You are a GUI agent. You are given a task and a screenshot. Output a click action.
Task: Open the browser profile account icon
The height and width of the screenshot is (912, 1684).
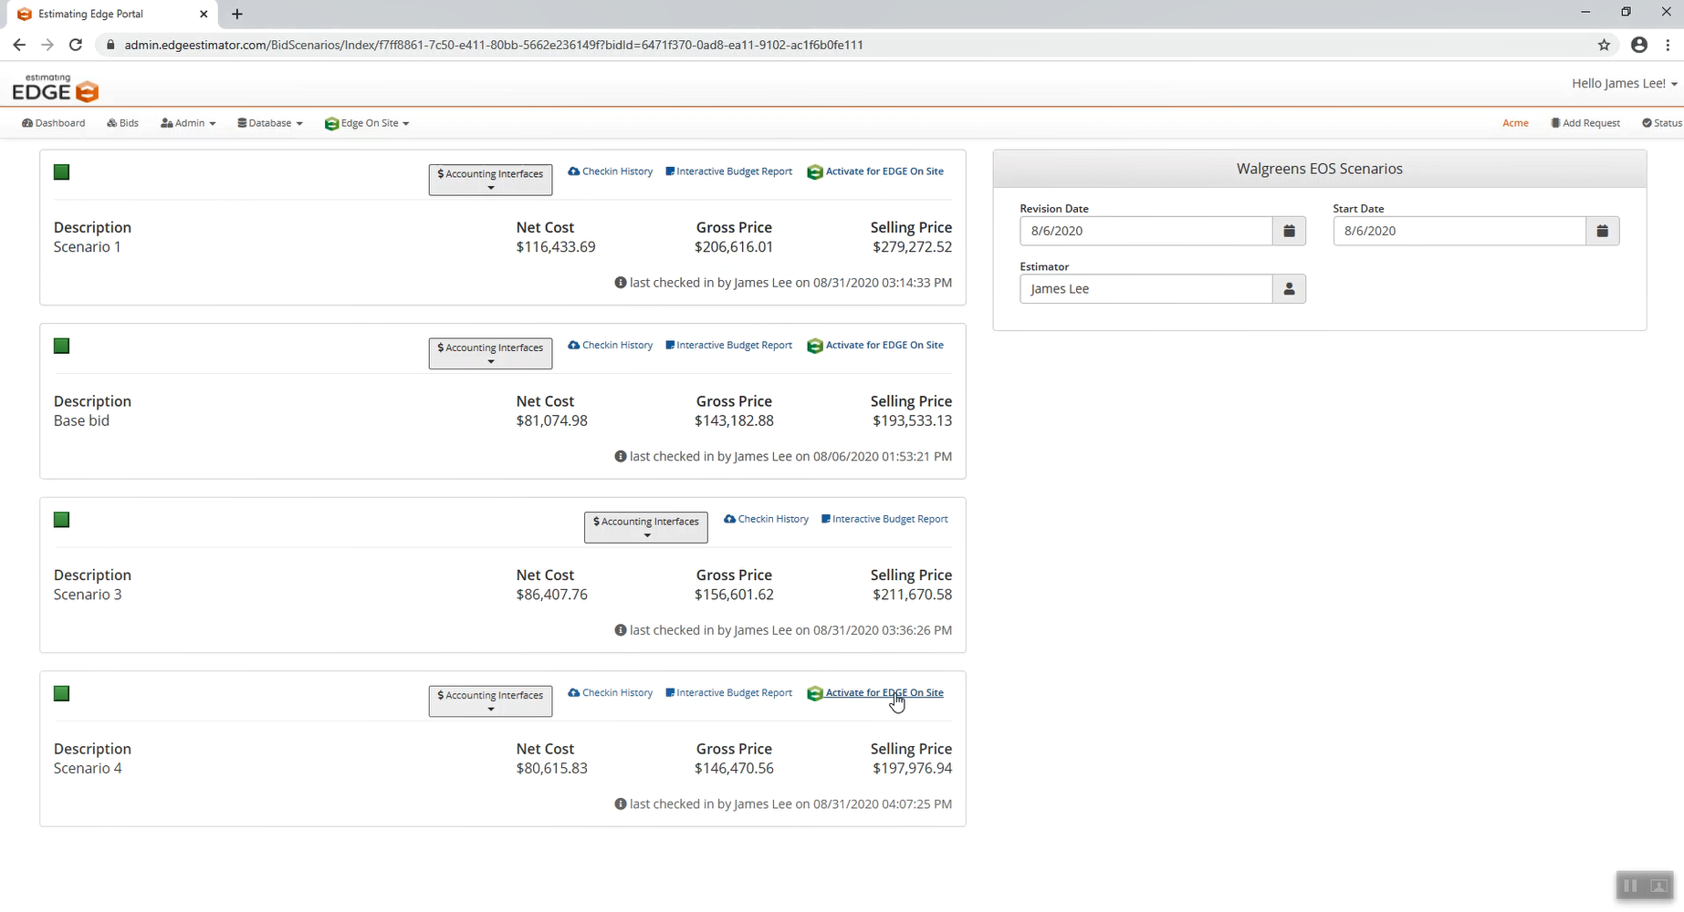point(1639,45)
